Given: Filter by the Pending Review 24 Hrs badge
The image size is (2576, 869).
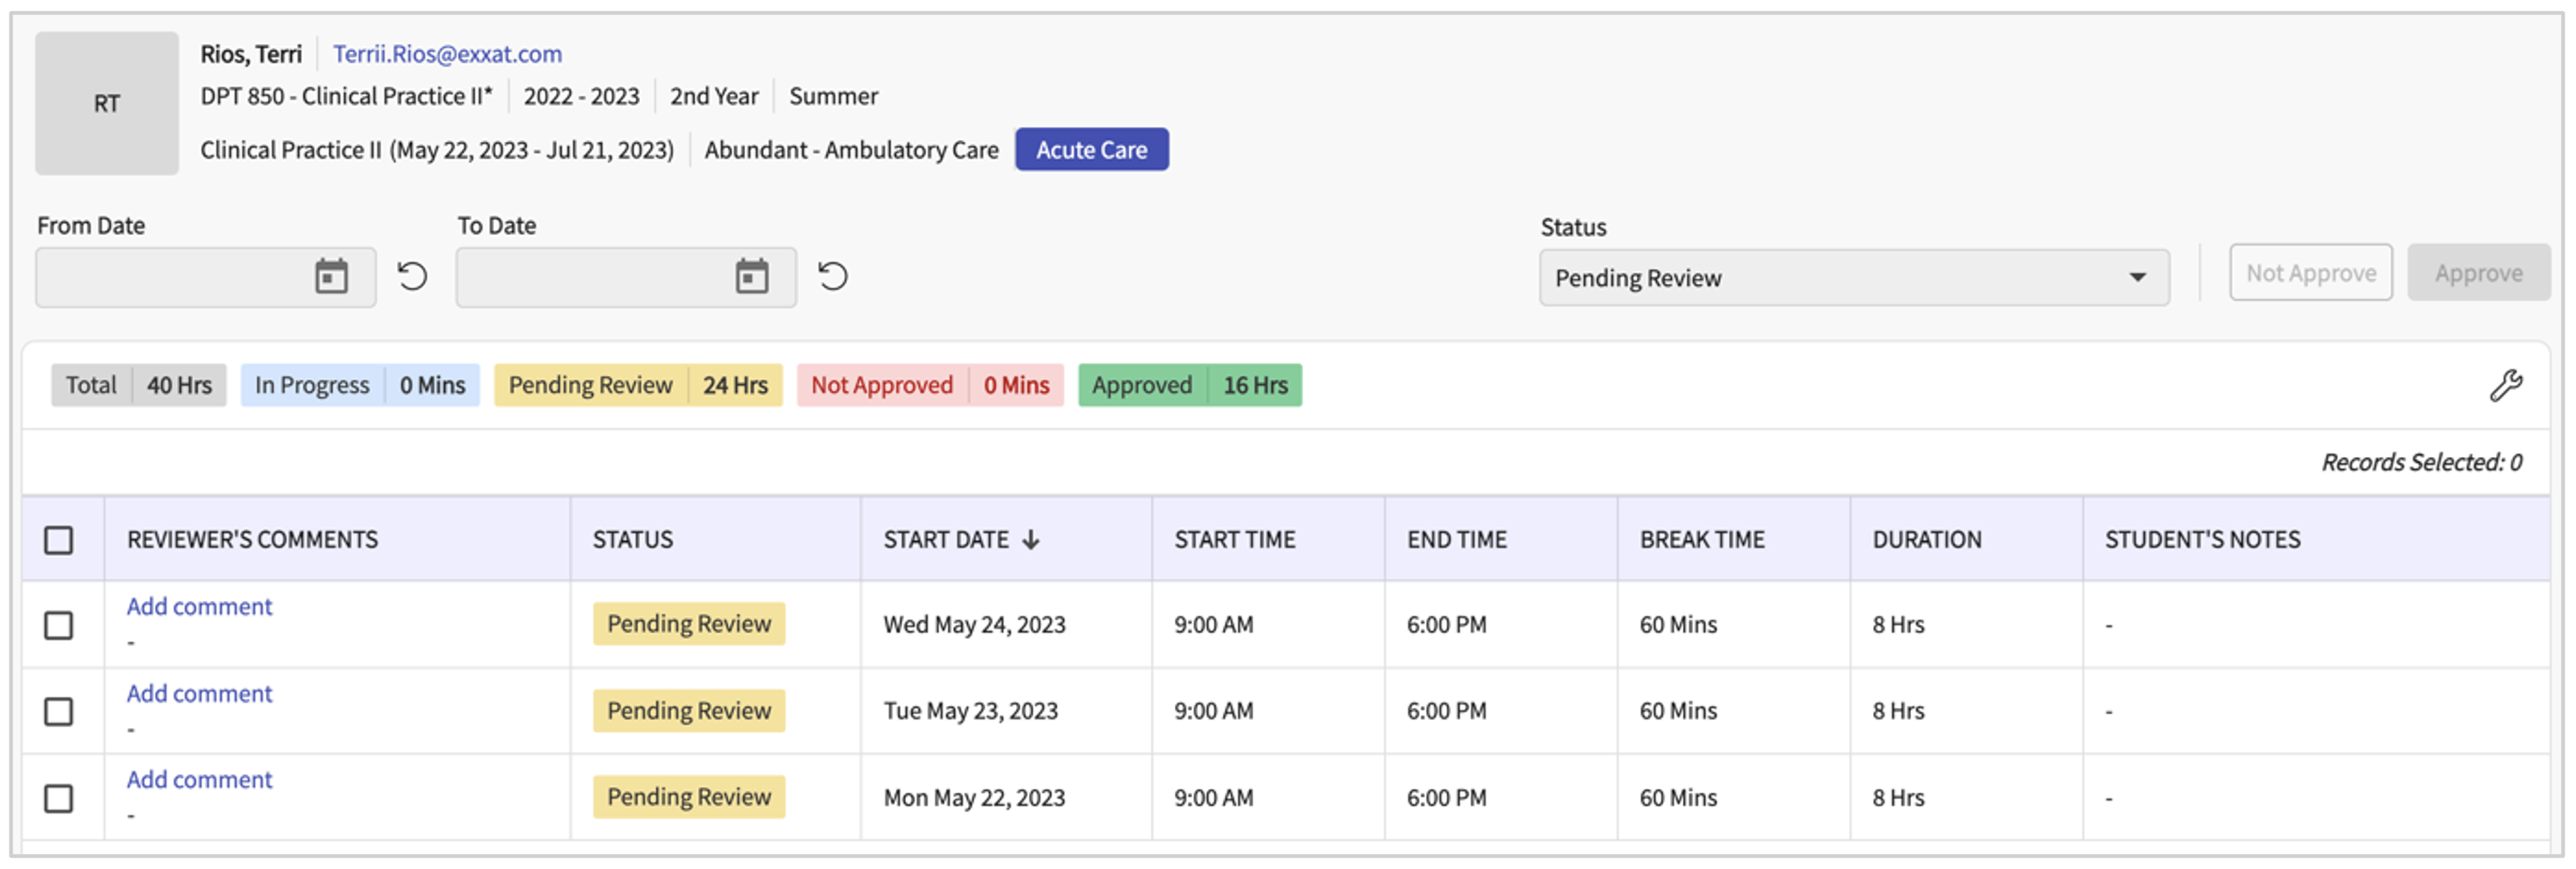Looking at the screenshot, I should (637, 385).
